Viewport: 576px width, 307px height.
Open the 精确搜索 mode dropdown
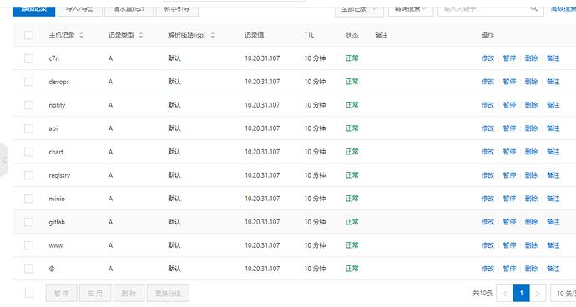(411, 9)
